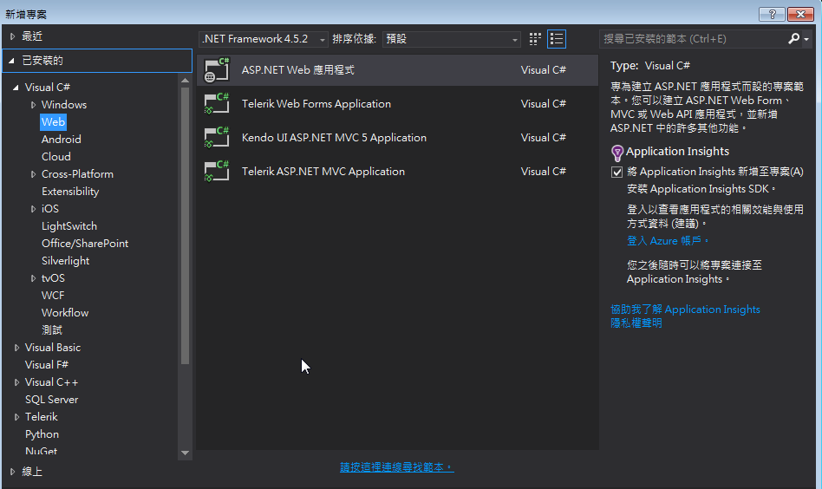Select the WCF category
The width and height of the screenshot is (822, 489).
point(53,295)
